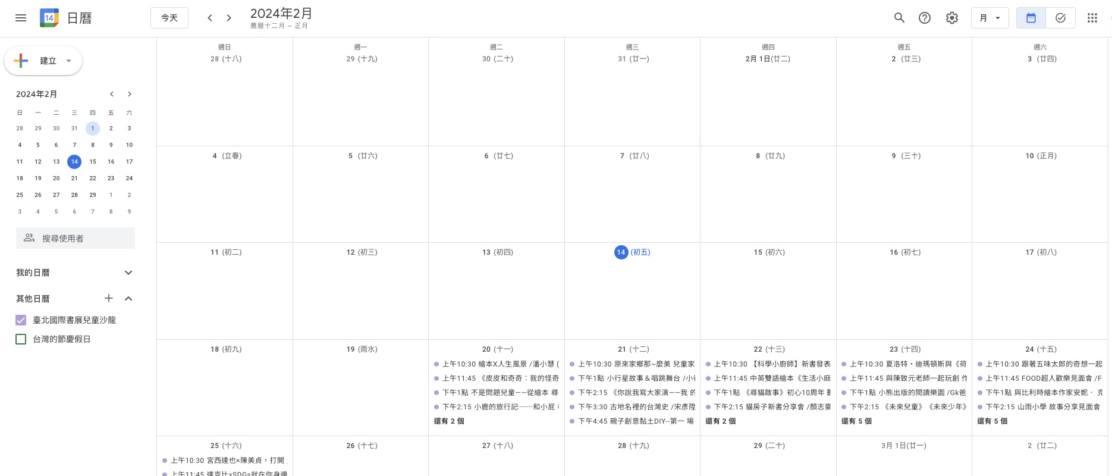
Task: Collapse the 其他日曆 section
Action: tap(128, 299)
